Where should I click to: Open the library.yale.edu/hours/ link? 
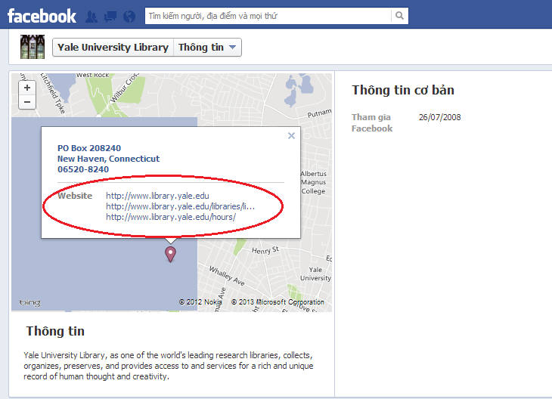pyautogui.click(x=170, y=217)
